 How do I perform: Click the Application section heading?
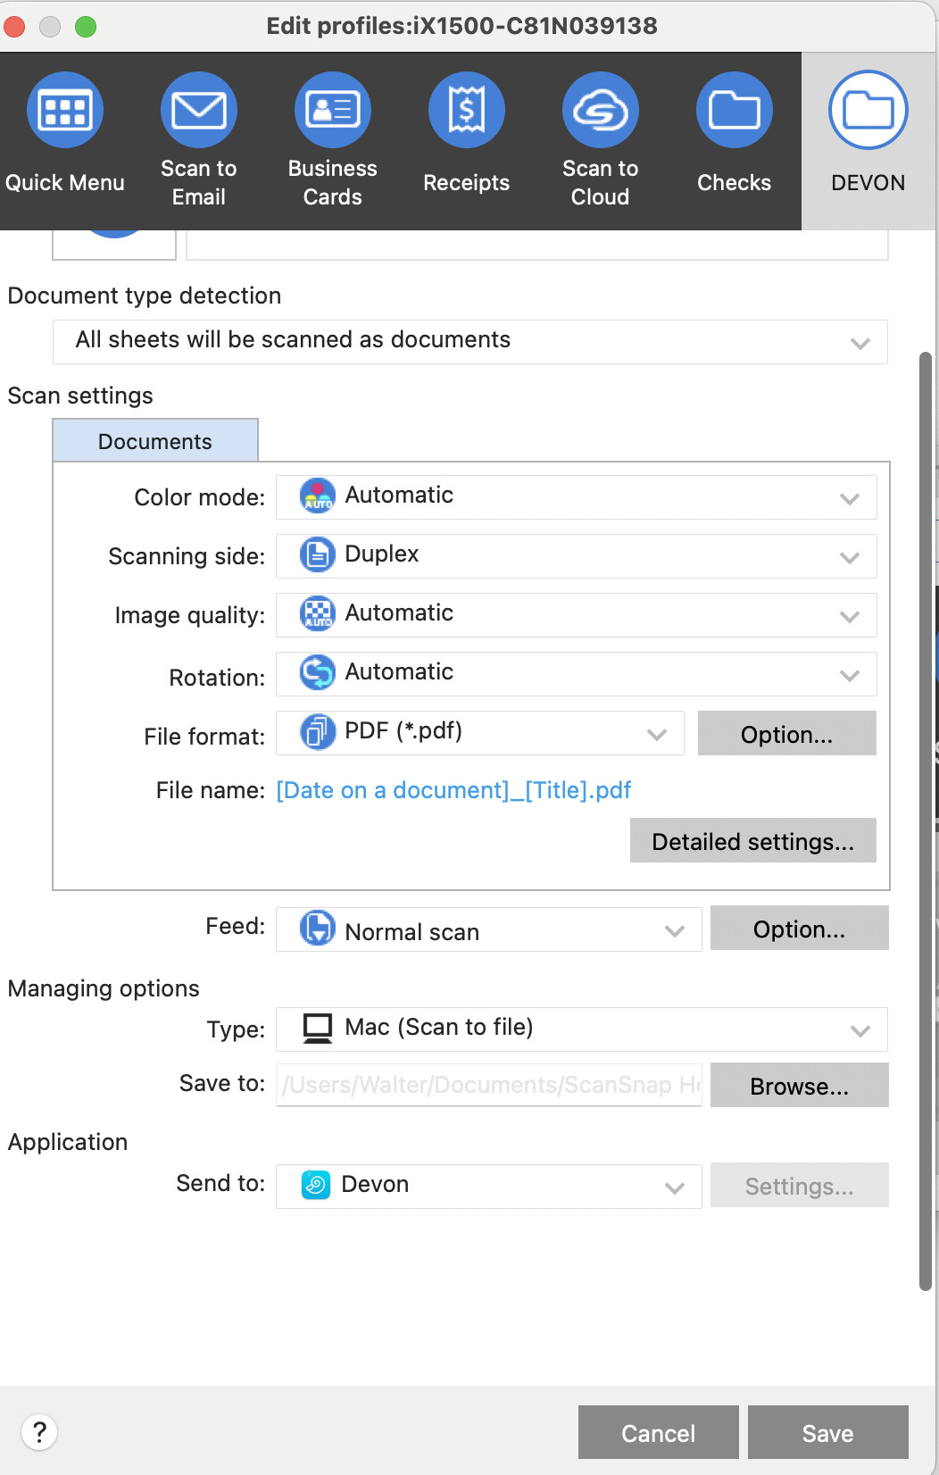point(68,1142)
